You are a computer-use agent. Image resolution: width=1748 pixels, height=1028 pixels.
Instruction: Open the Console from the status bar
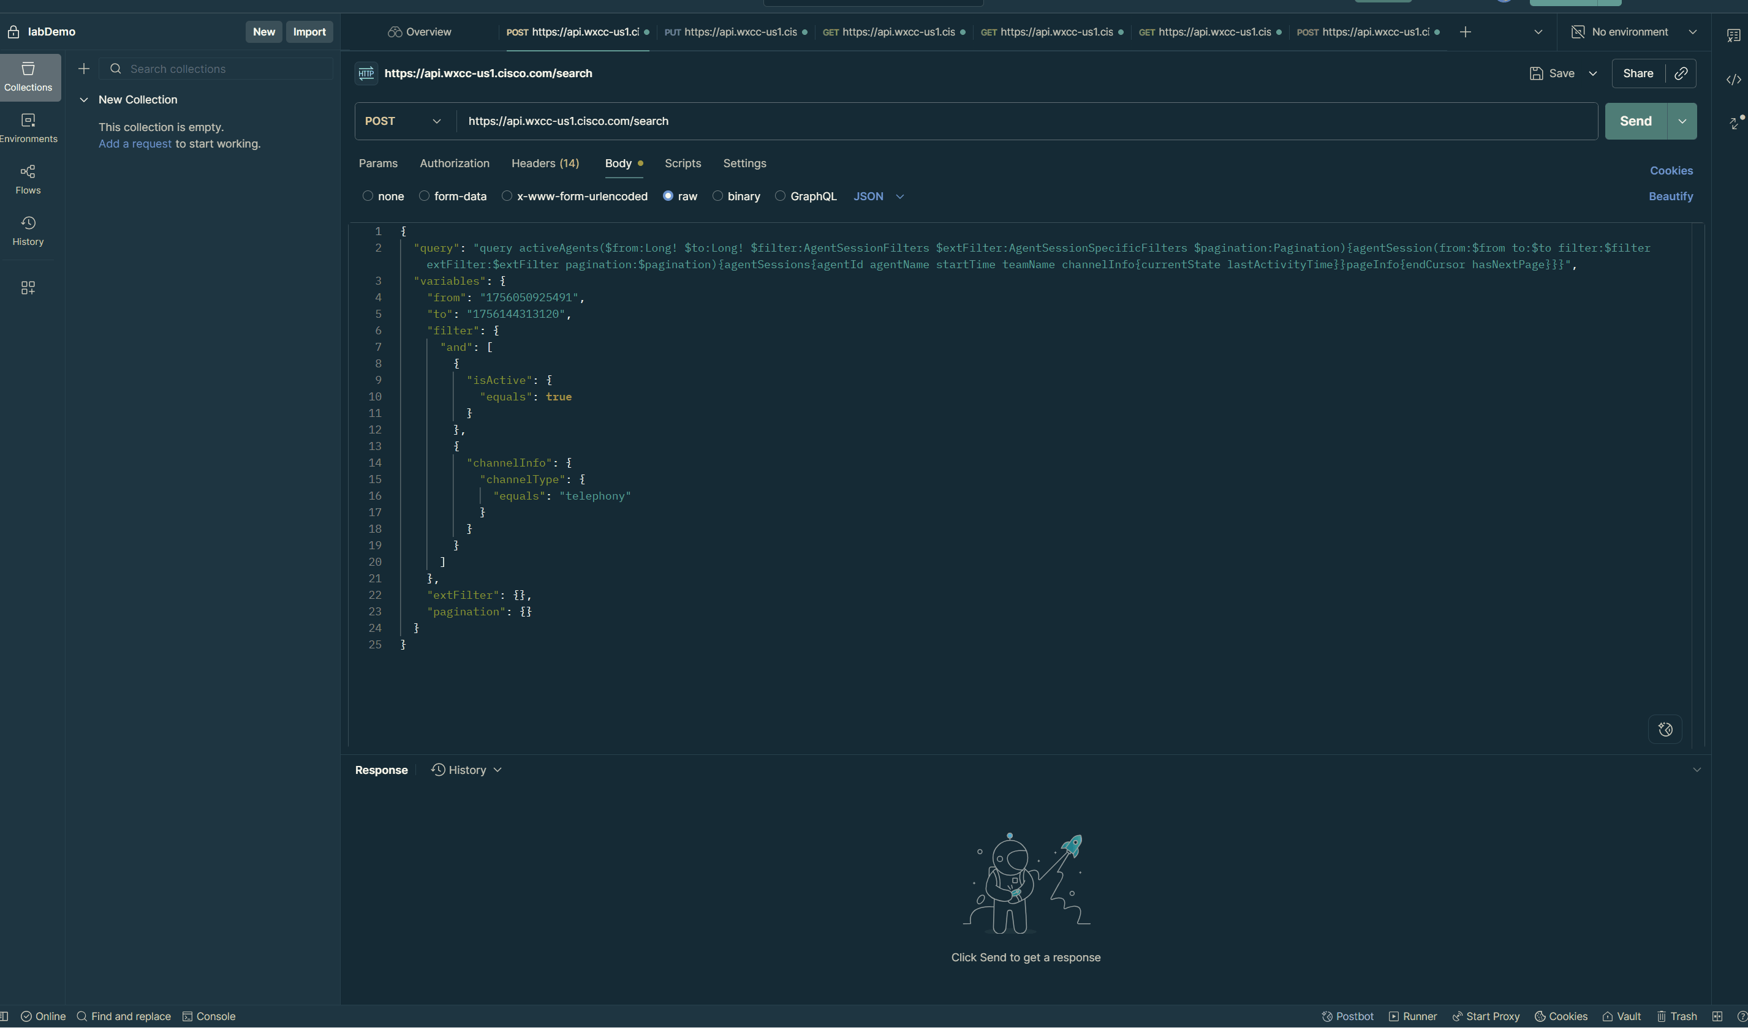(x=209, y=1016)
